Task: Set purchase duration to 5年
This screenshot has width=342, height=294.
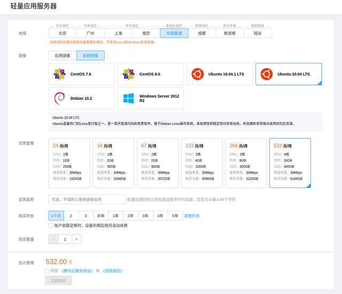Action: [175, 216]
